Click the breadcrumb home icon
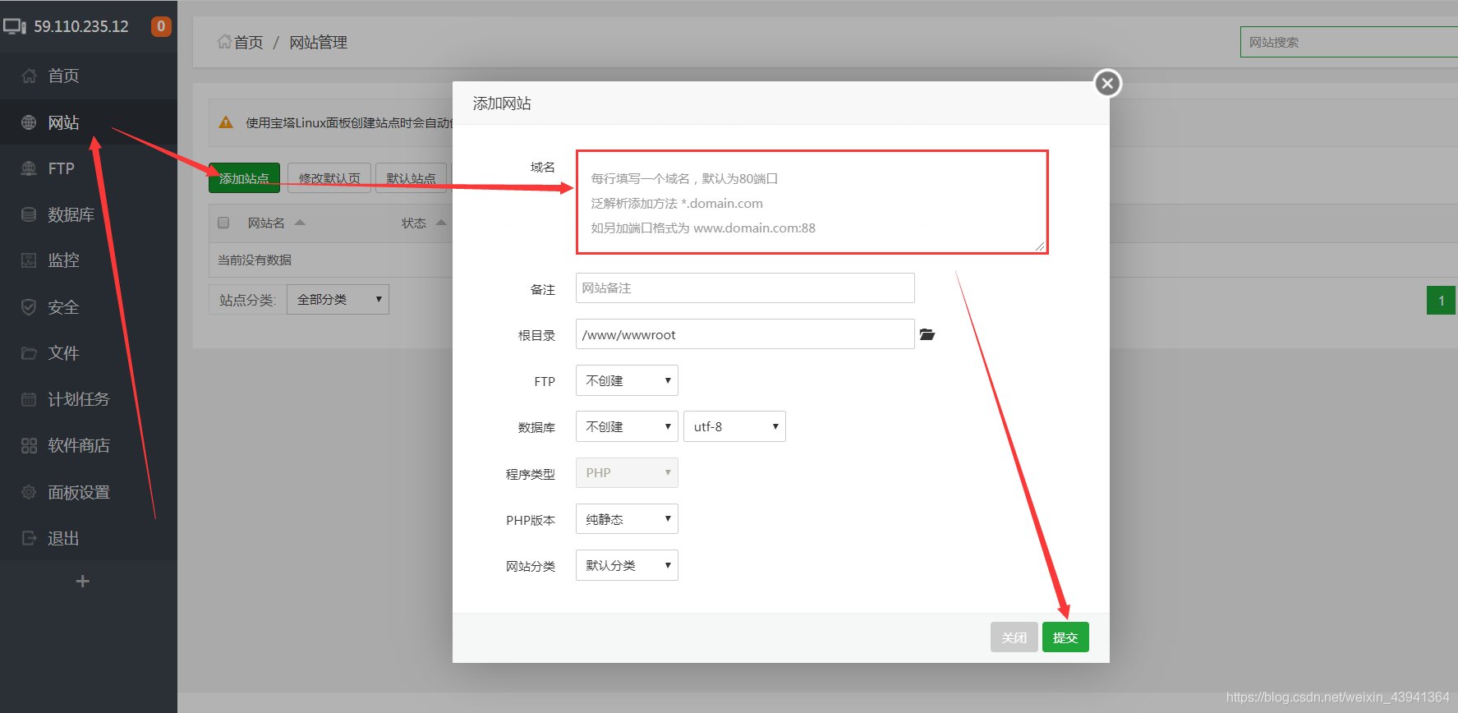The image size is (1458, 713). pos(224,41)
